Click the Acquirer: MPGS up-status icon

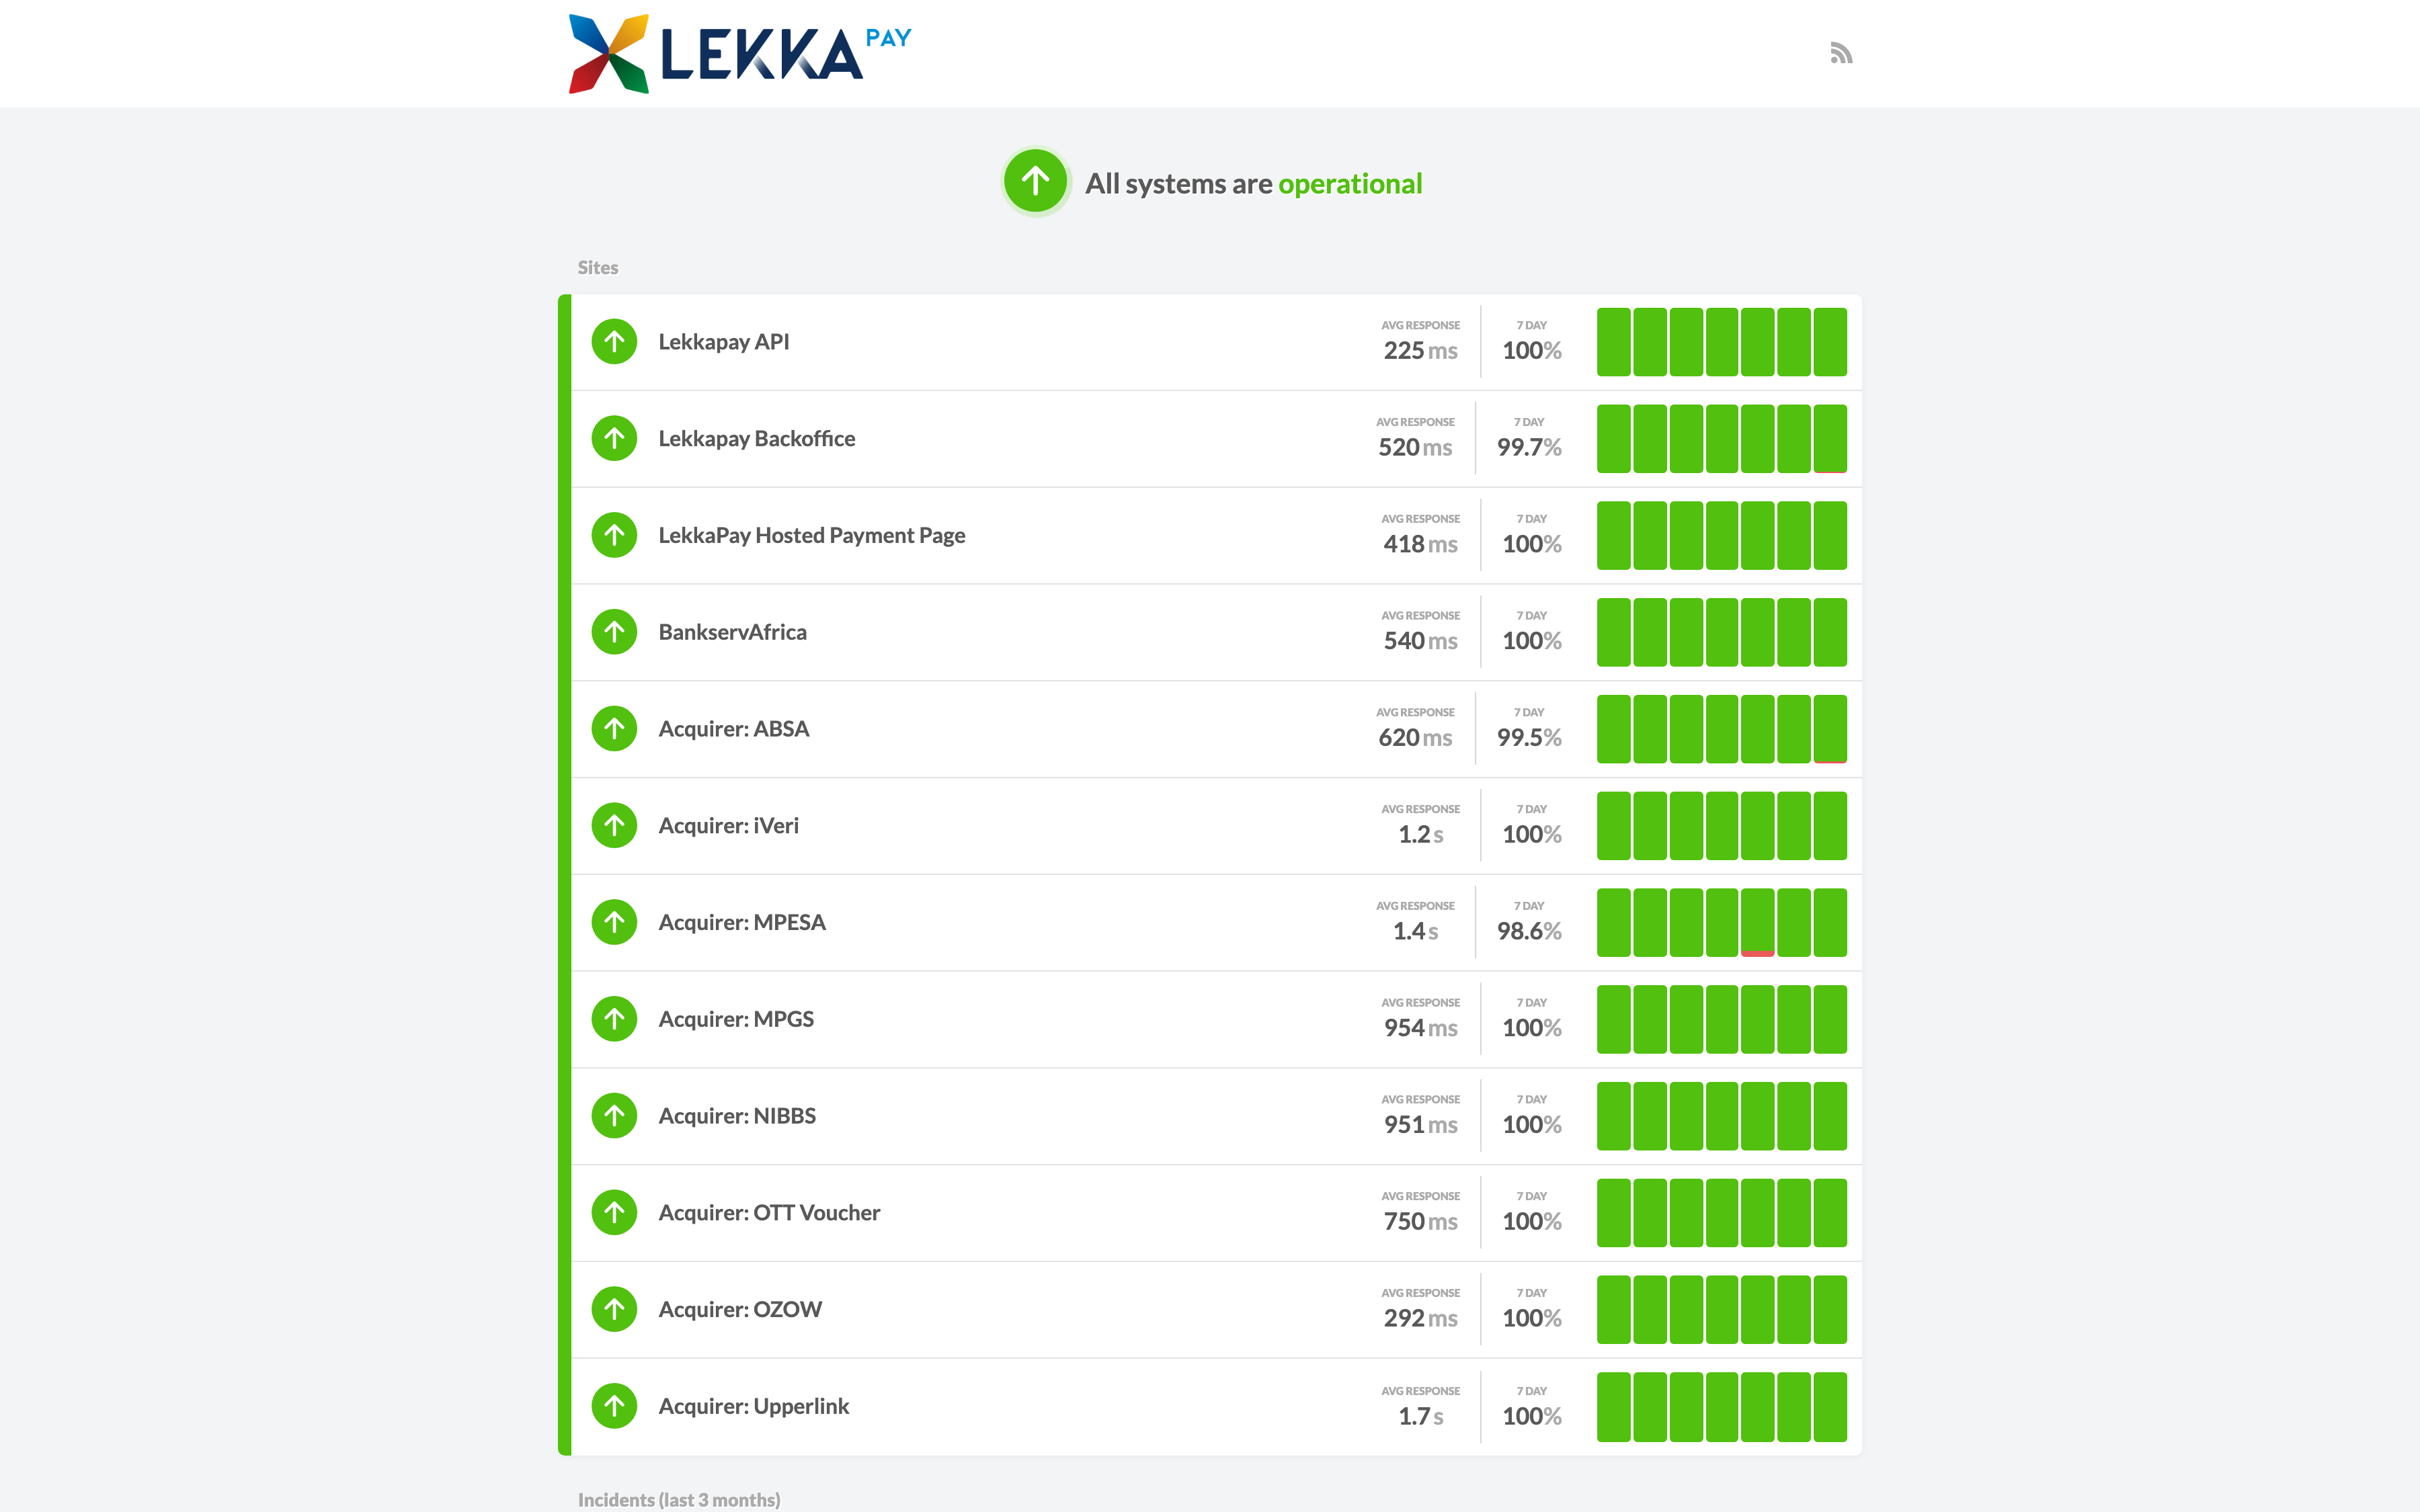click(x=614, y=1019)
